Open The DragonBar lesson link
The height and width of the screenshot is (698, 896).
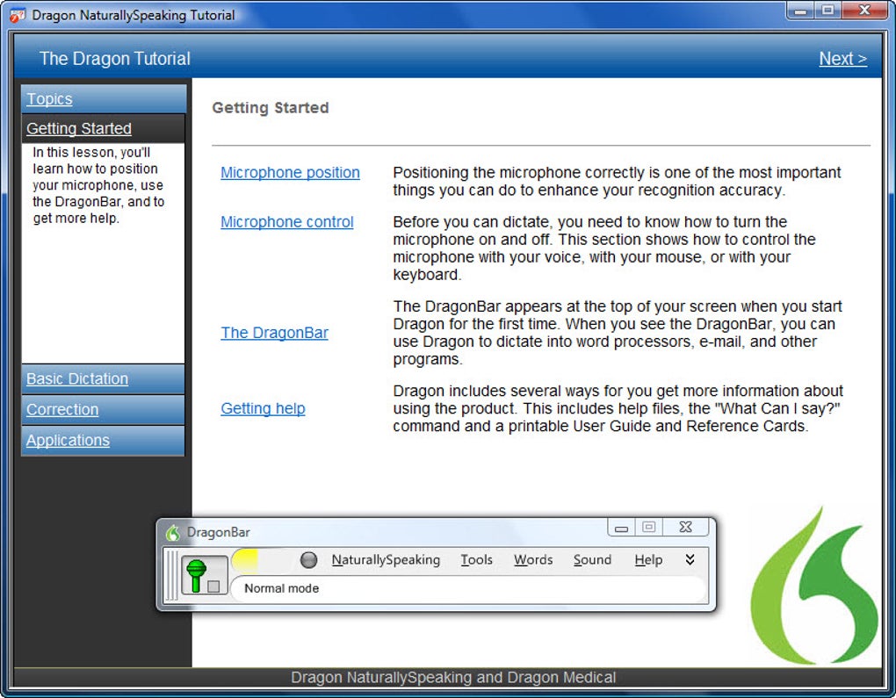click(x=274, y=333)
